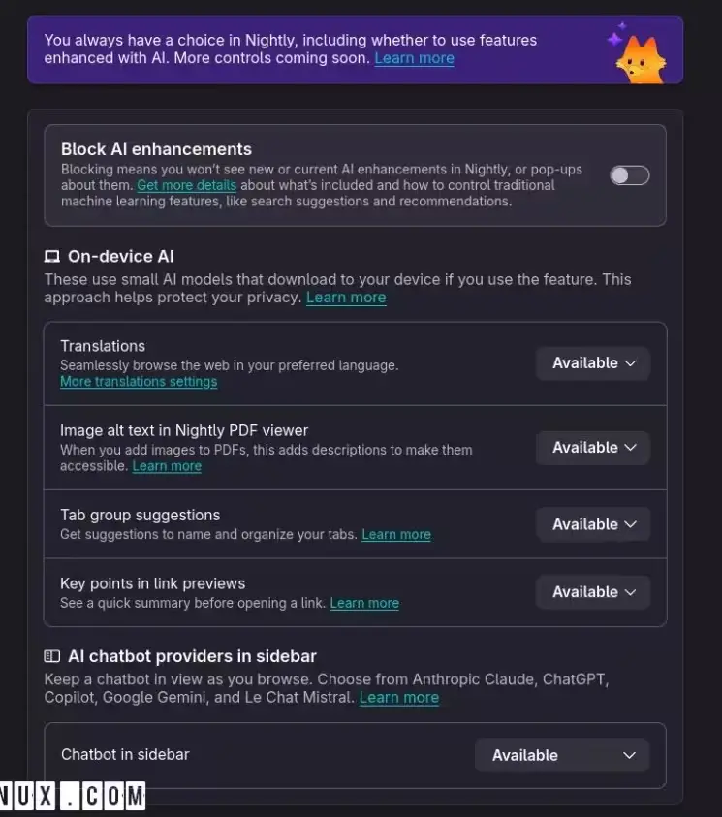Image resolution: width=722 pixels, height=817 pixels.
Task: Open Chatbot in sidebar dropdown
Action: (562, 756)
